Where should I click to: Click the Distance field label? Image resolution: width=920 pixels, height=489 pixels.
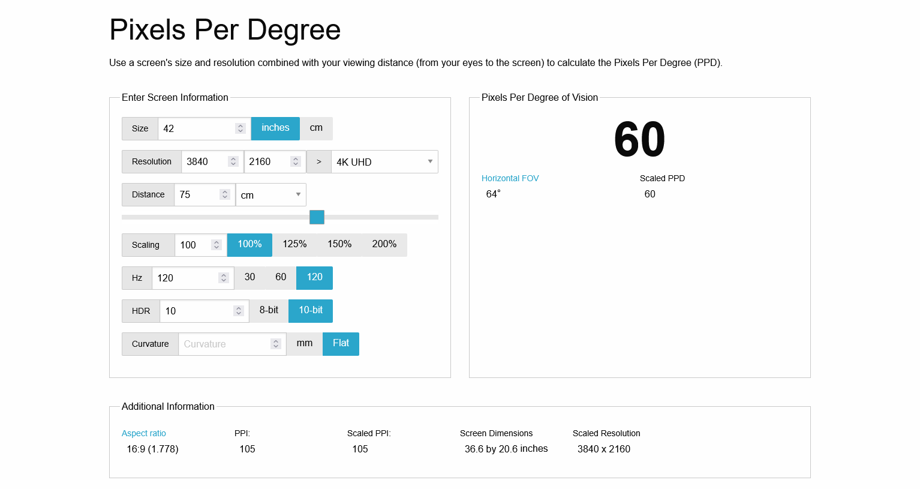coord(148,194)
